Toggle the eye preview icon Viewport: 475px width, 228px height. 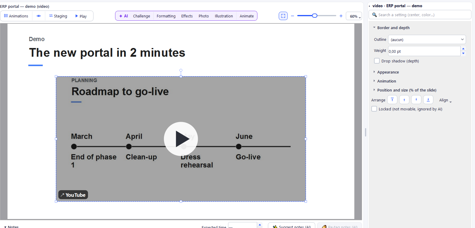[x=39, y=16]
